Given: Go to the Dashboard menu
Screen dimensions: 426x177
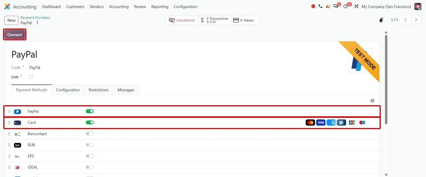Looking at the screenshot, I should click(x=51, y=7).
